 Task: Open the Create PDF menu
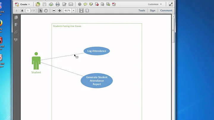22,4
